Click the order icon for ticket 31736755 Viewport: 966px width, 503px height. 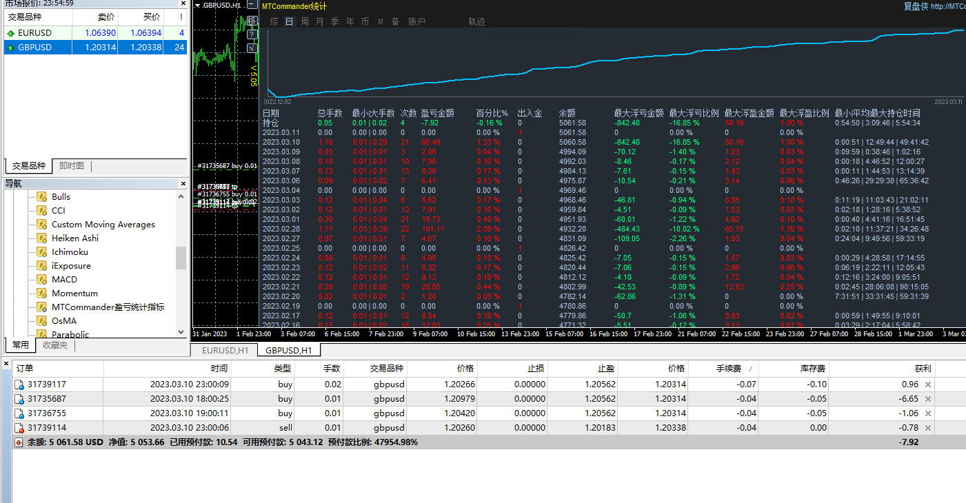click(19, 413)
